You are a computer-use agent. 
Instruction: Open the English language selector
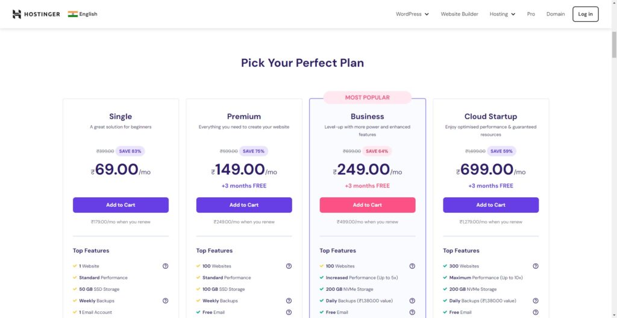tap(88, 14)
